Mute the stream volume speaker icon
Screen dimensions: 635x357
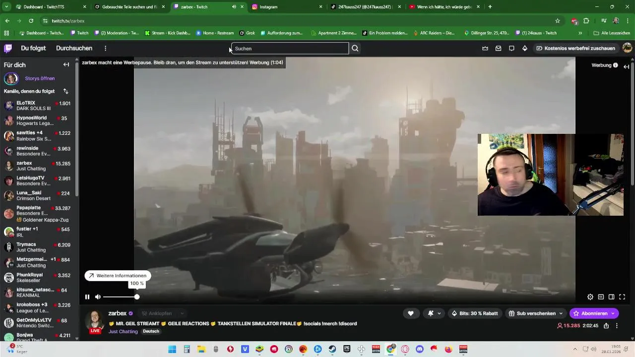[x=98, y=297]
